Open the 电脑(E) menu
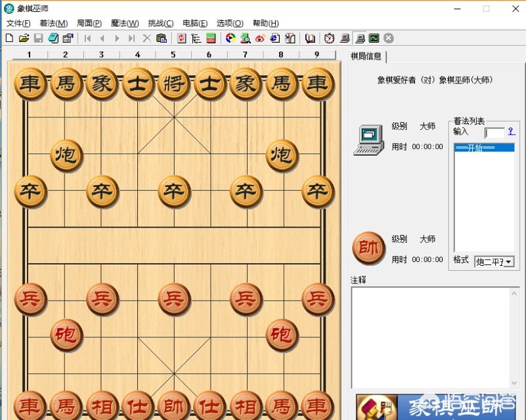526x420 pixels. click(x=195, y=24)
